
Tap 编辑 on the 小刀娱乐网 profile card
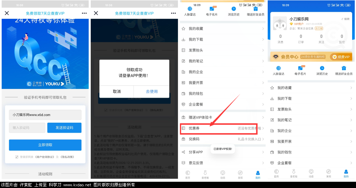(x=346, y=19)
